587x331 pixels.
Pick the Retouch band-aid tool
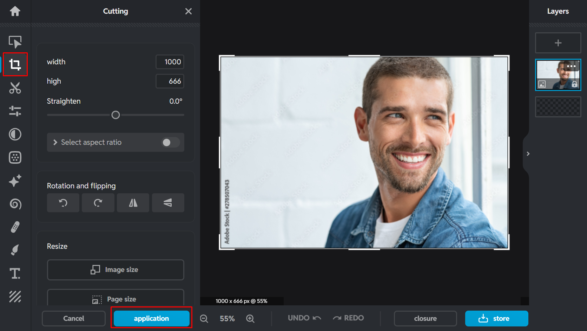pyautogui.click(x=15, y=227)
